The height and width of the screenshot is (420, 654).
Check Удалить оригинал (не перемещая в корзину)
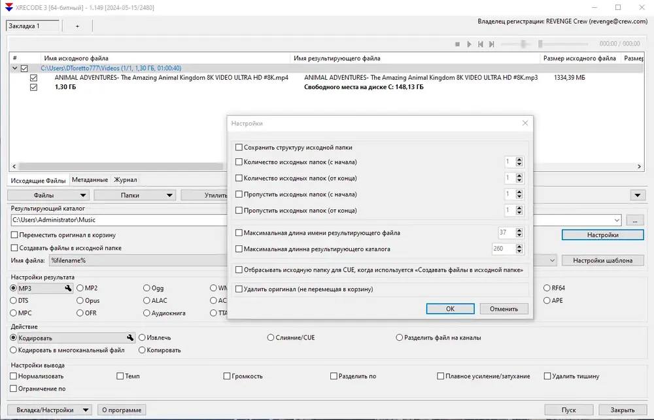coord(239,289)
